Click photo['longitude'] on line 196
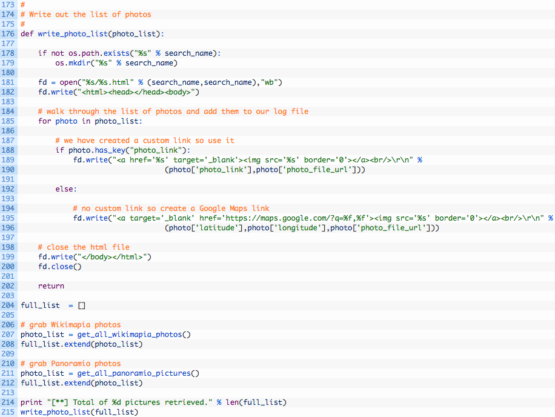The image size is (555, 417). [287, 228]
